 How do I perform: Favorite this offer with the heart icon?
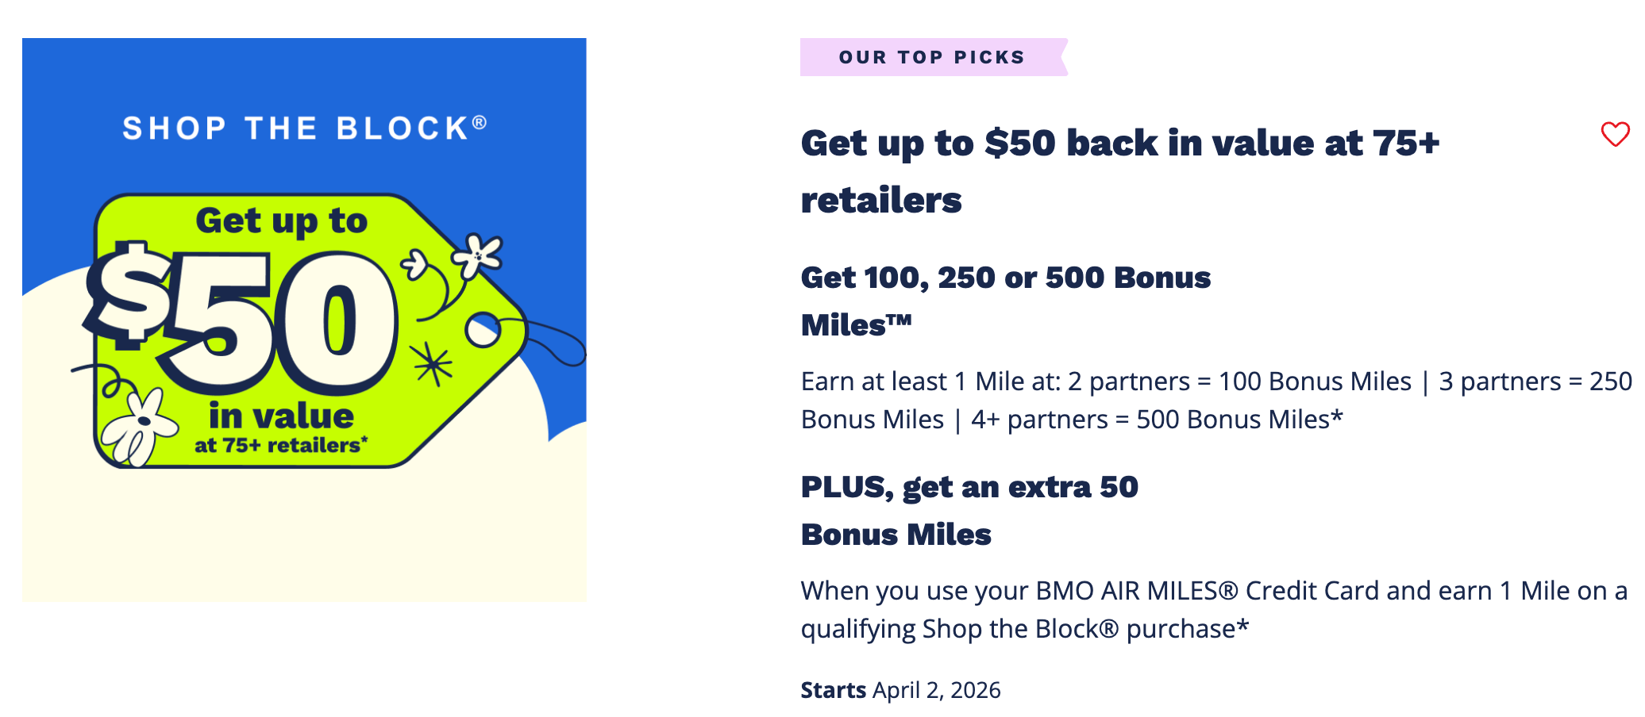coord(1615,134)
